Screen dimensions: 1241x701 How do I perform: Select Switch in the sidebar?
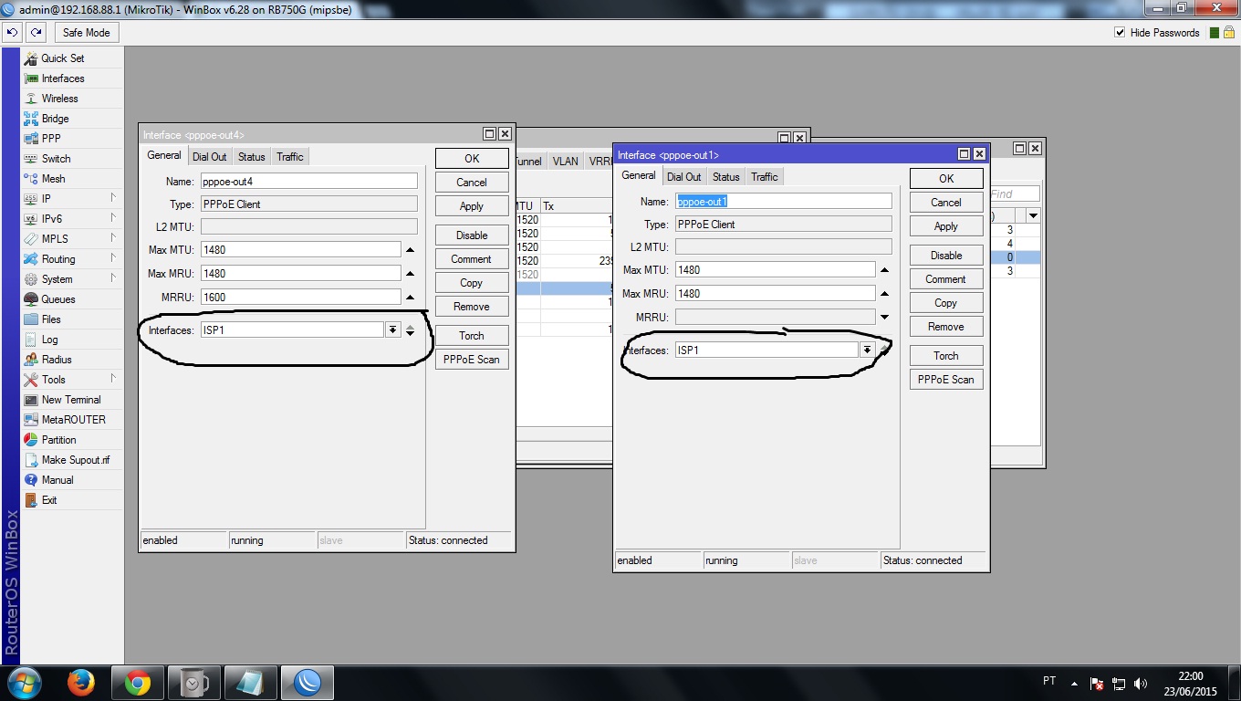tap(56, 159)
